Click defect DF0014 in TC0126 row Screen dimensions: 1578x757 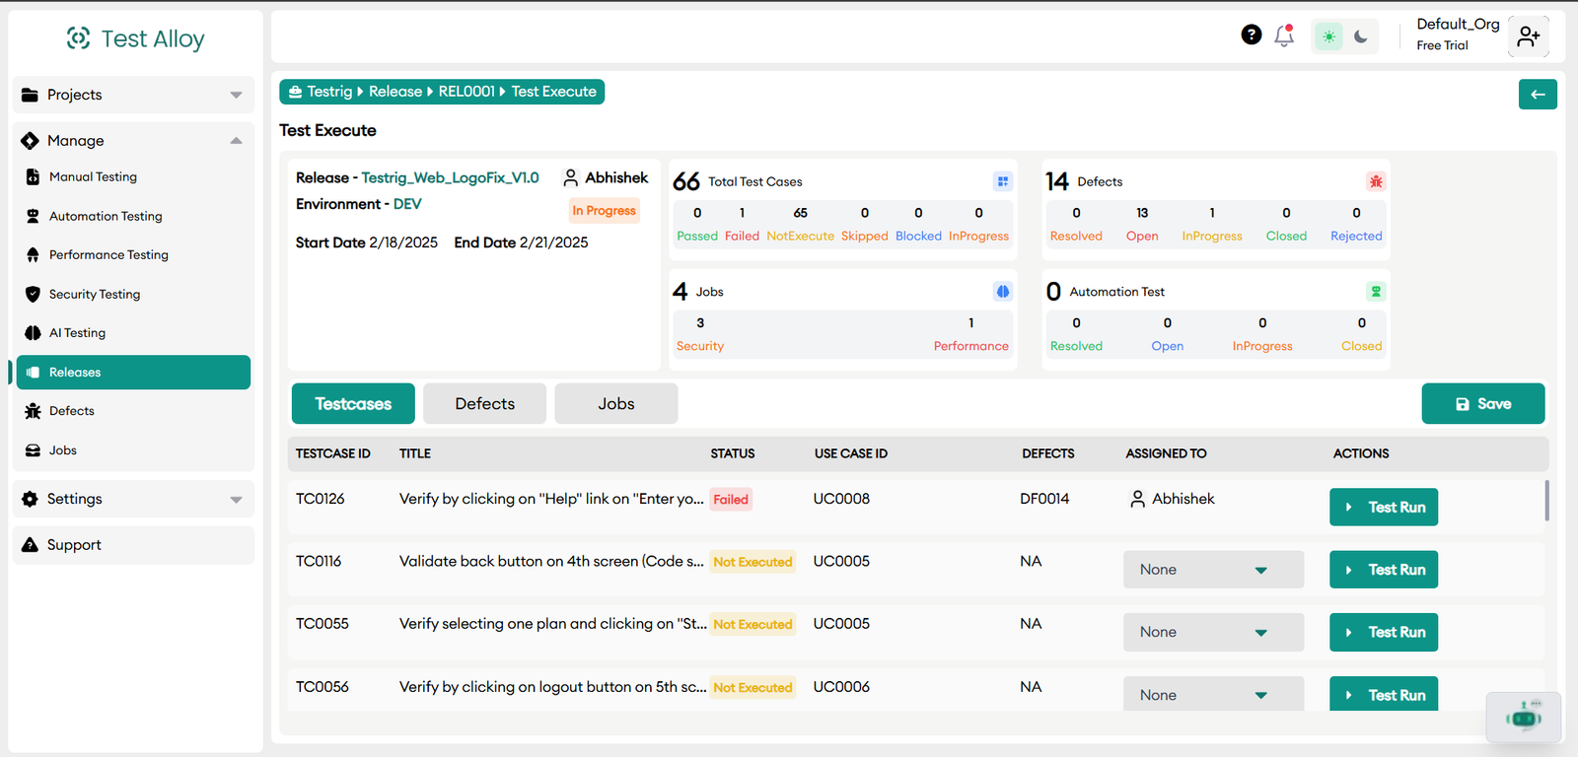click(1044, 499)
